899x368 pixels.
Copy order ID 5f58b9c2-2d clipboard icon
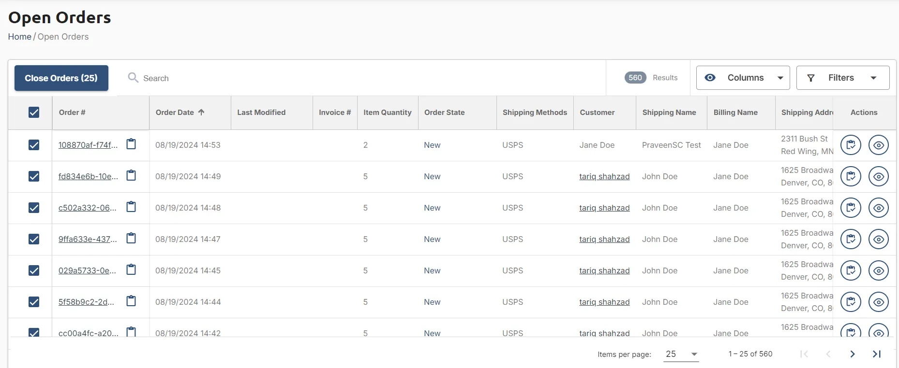(x=131, y=301)
